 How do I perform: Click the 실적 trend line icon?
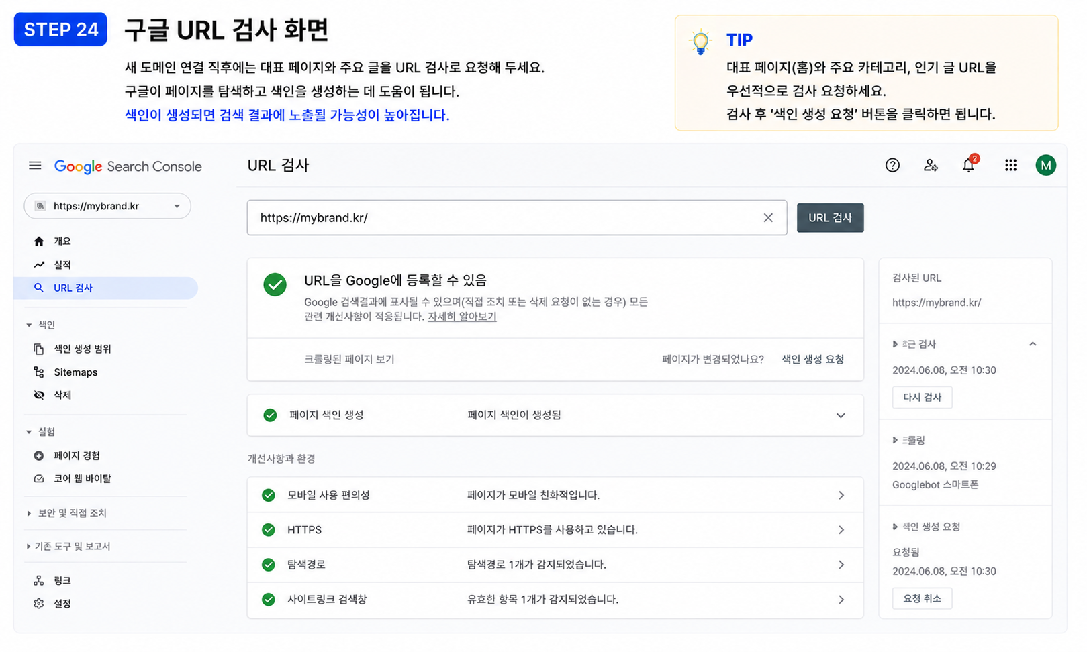coord(39,265)
